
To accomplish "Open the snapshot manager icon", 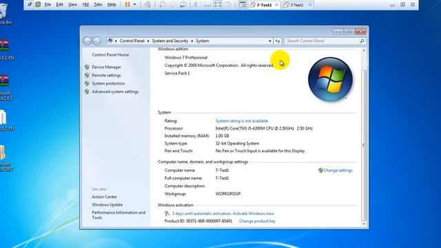I will pos(183,5).
